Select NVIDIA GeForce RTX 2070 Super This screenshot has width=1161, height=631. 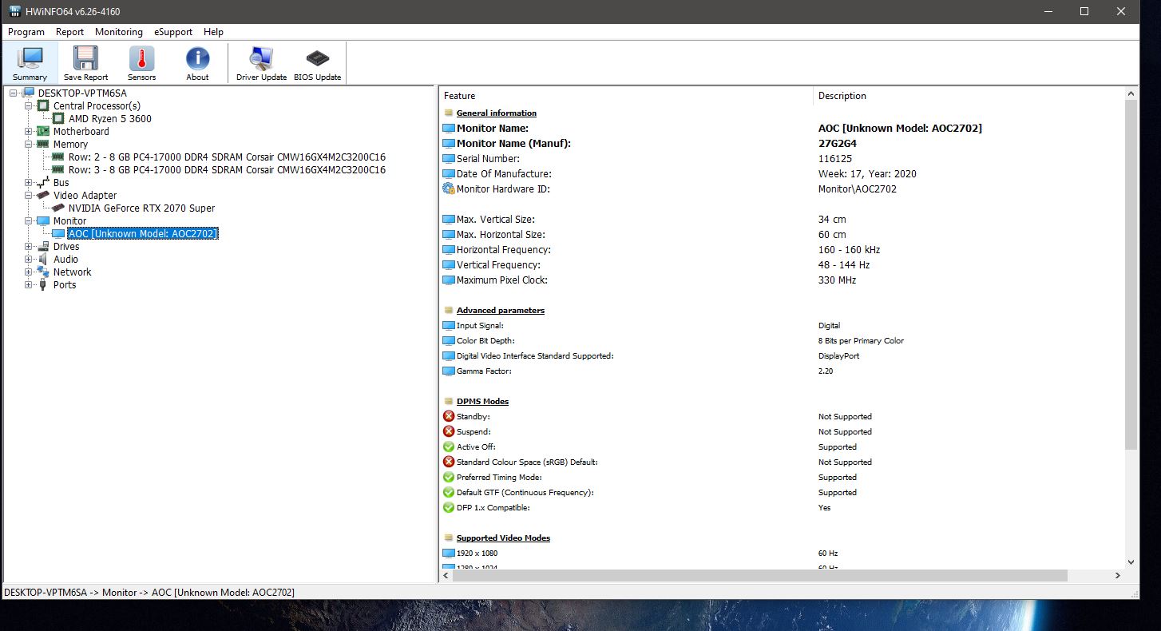tap(141, 208)
